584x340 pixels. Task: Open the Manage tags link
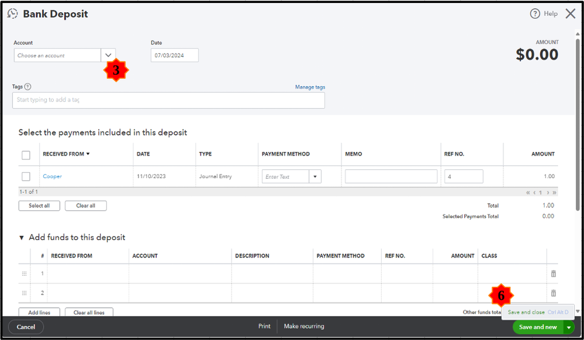tap(310, 87)
